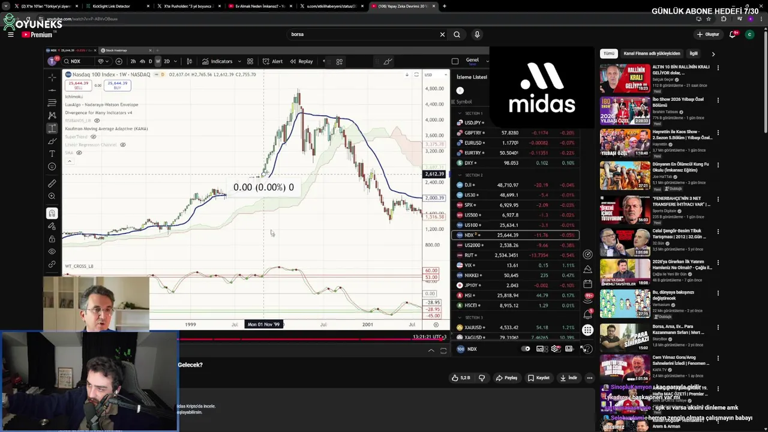Select the crosshair cursor tool
Image resolution: width=768 pixels, height=432 pixels.
pyautogui.click(x=52, y=77)
